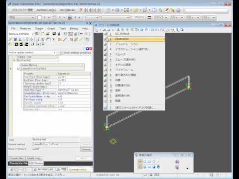Select the ワイヤフレーム display style
The width and height of the screenshot is (239, 179).
click(x=134, y=70)
